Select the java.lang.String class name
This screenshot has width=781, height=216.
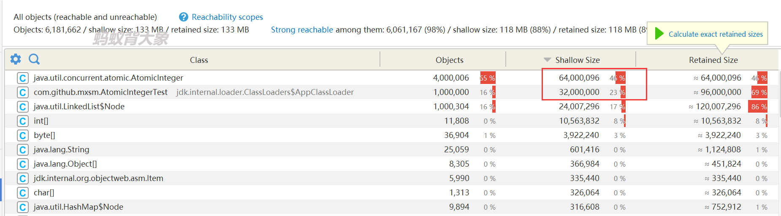[x=61, y=149]
